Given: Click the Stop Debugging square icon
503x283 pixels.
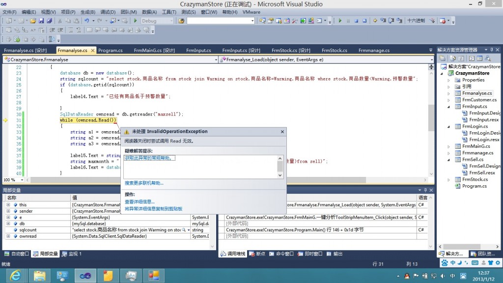Looking at the screenshot, I should pyautogui.click(x=357, y=21).
